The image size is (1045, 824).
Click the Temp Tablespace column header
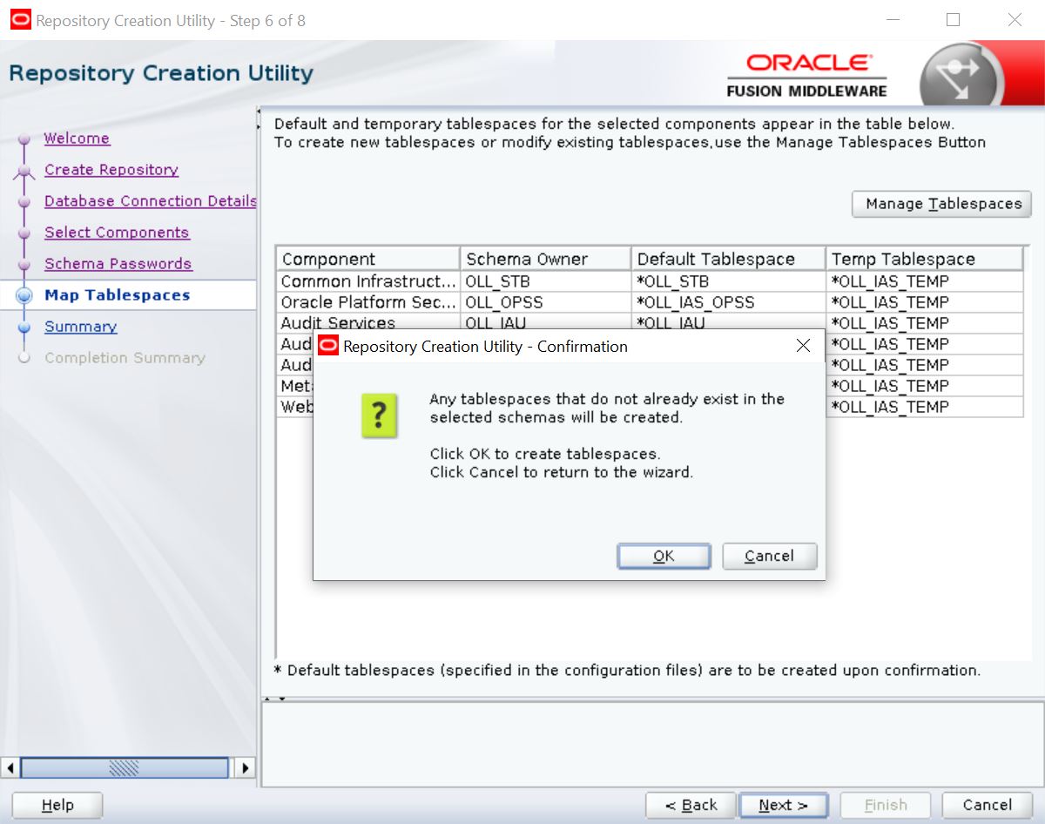[x=924, y=259]
